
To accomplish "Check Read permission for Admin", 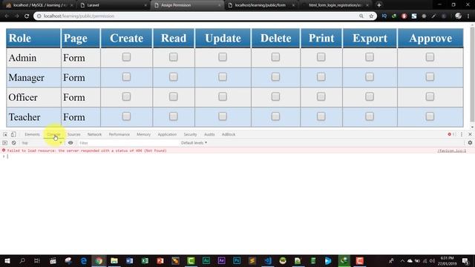I will 173,57.
